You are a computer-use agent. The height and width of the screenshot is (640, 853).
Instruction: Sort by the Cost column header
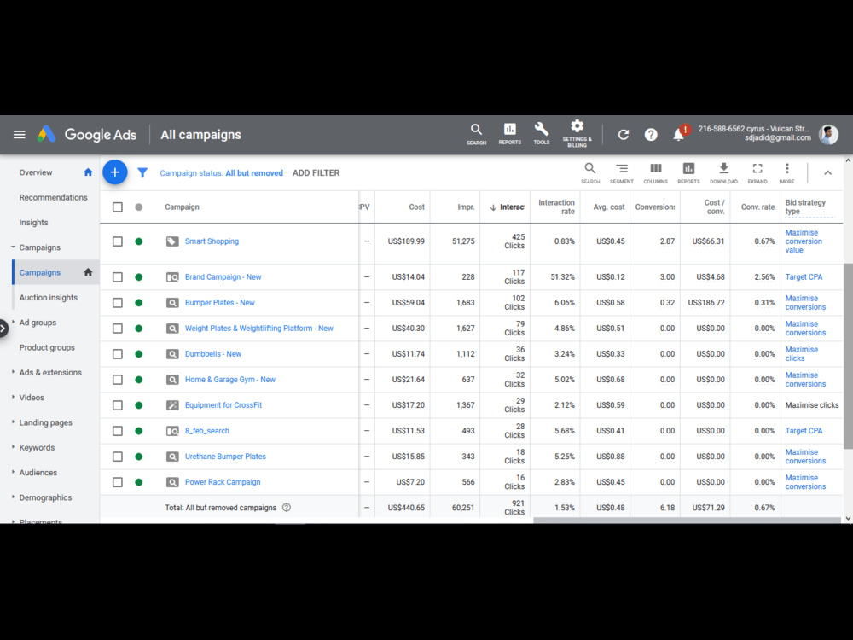[417, 207]
